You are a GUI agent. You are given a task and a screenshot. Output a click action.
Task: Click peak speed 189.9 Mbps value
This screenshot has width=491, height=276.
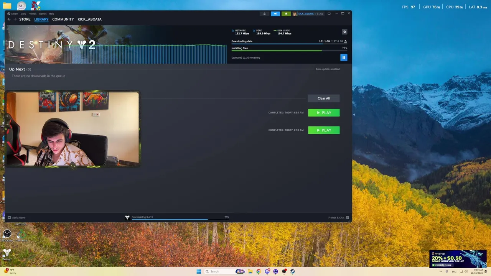pos(263,34)
